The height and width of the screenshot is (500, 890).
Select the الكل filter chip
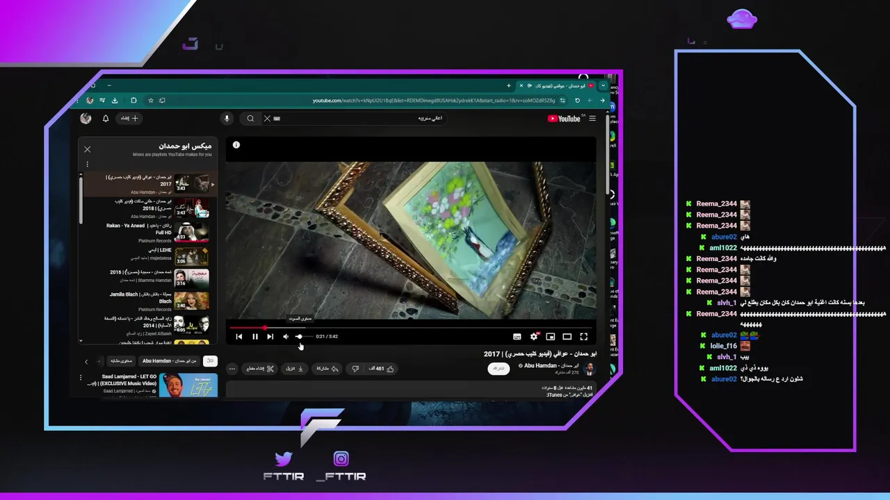pos(210,361)
